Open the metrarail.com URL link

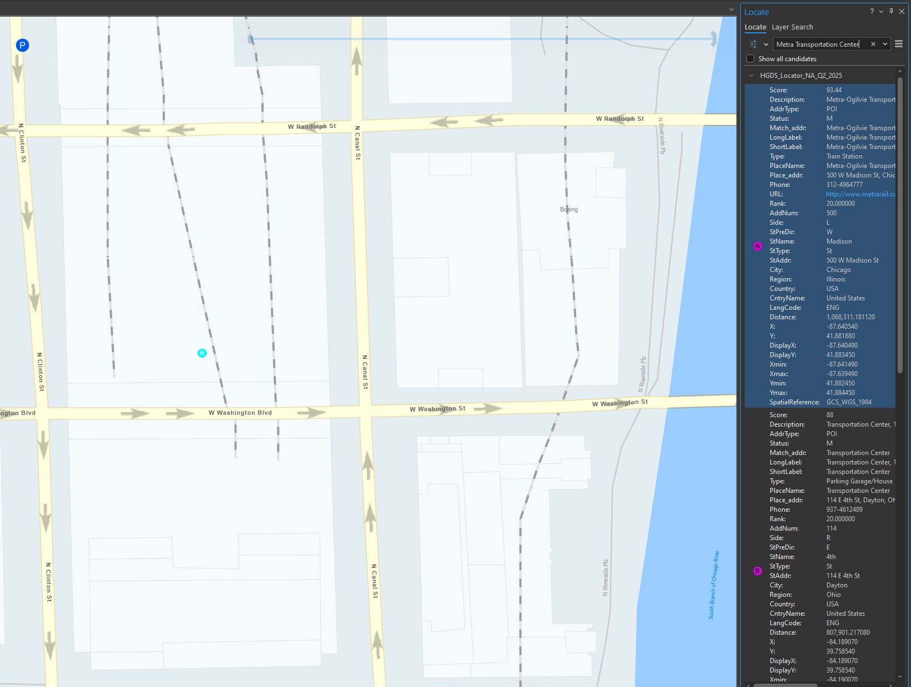tap(860, 194)
